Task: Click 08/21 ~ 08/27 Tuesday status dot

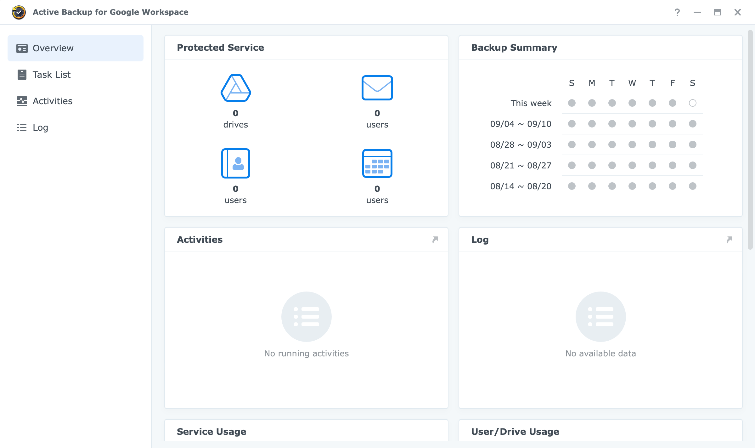Action: pos(612,165)
